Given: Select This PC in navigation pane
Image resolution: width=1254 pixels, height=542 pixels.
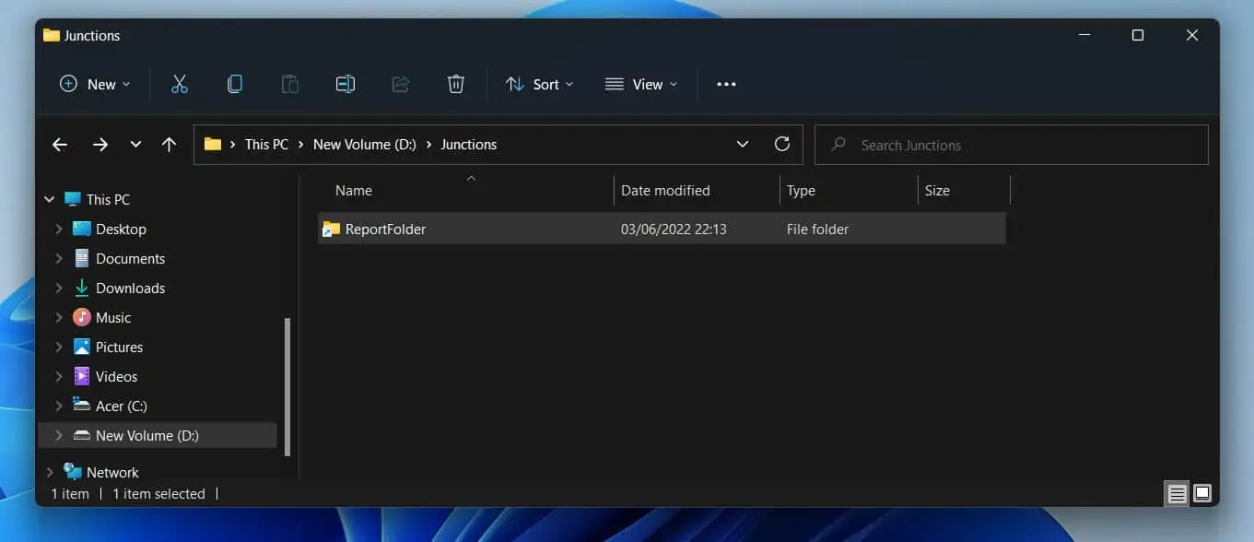Looking at the screenshot, I should click(x=108, y=199).
